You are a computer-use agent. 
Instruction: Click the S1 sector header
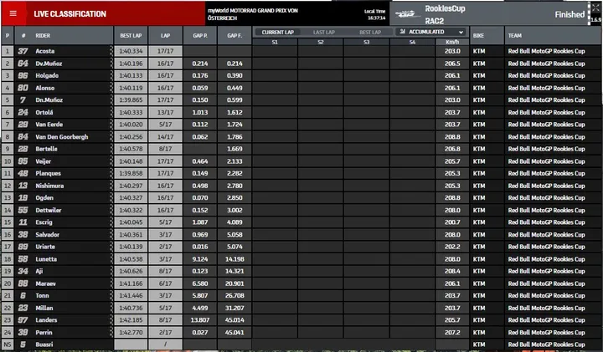(x=275, y=42)
